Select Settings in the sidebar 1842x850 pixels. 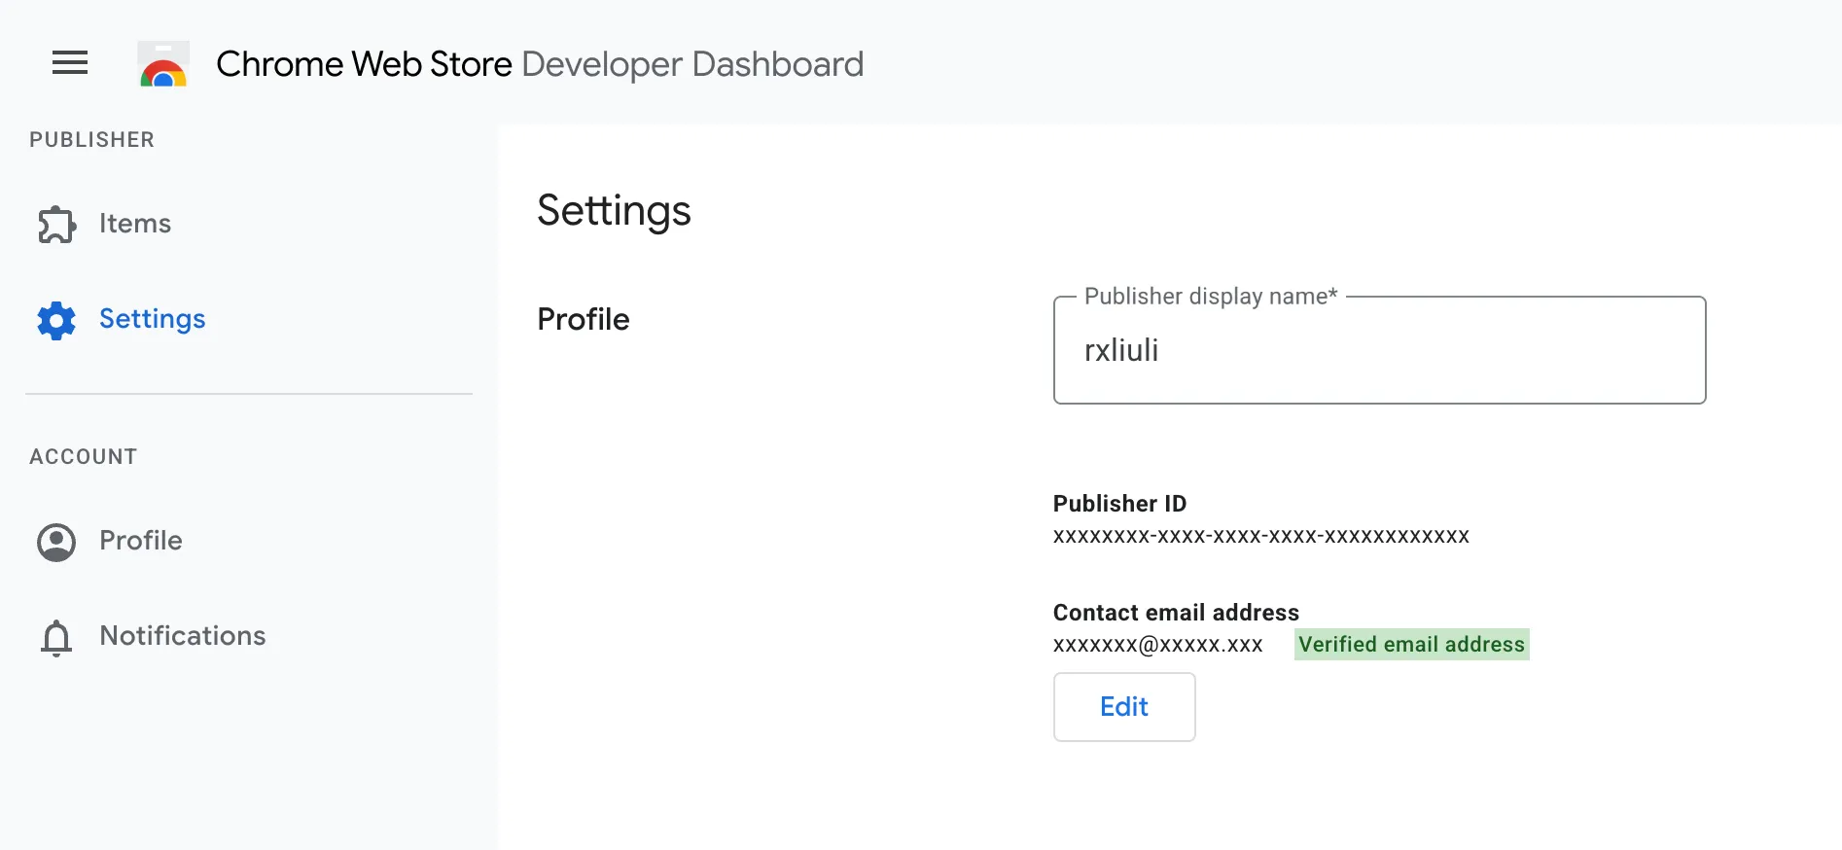(x=153, y=319)
